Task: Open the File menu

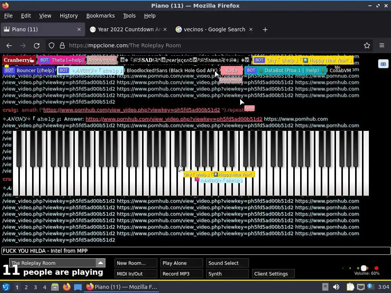Action: tap(8, 16)
